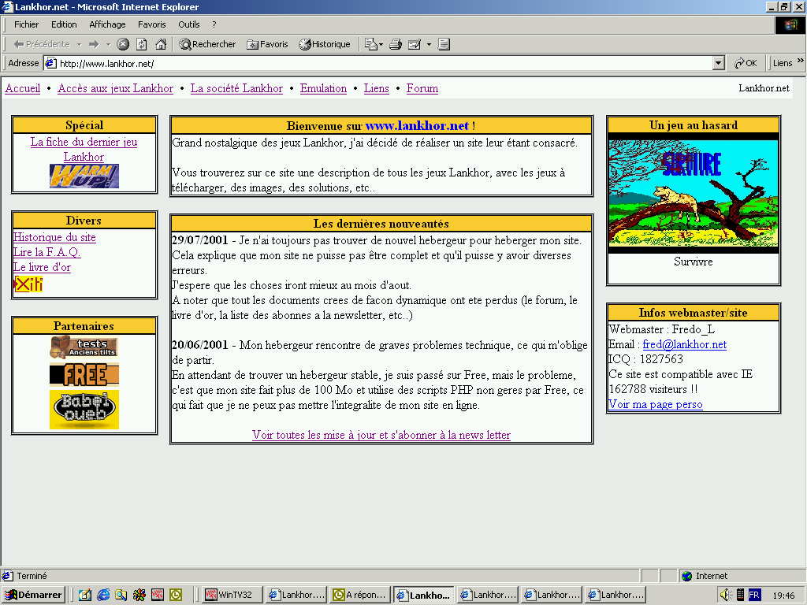Open the Affichage menu
The height and width of the screenshot is (605, 807).
107,24
